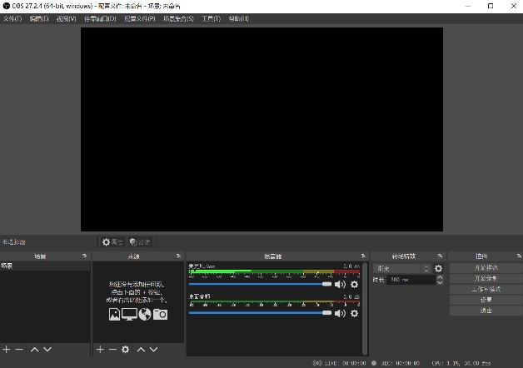Click the CPU usage and fps status text
This screenshot has height=368, width=523.
point(461,363)
